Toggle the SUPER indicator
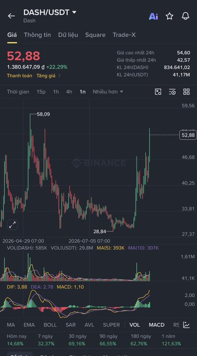 111,325
